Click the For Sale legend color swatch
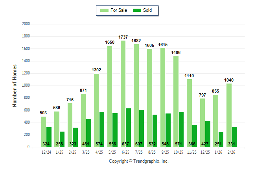 (105, 10)
